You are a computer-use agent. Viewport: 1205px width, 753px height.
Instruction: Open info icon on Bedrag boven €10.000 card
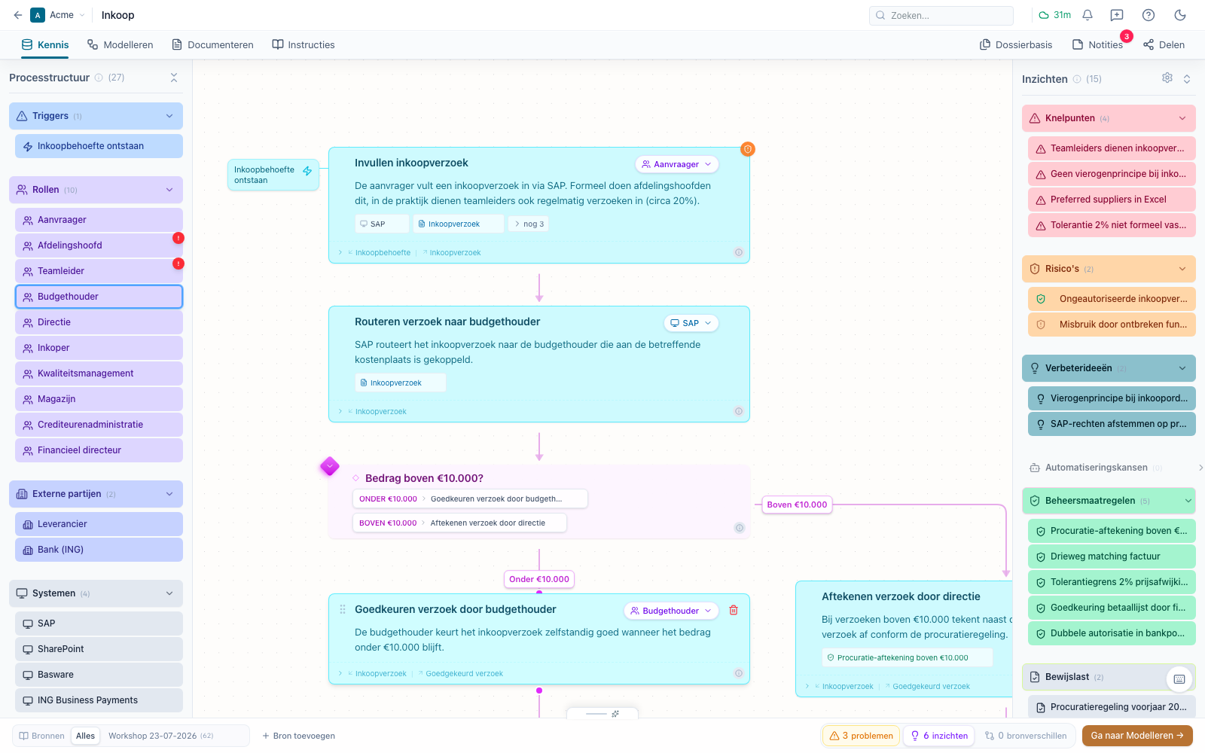[x=740, y=528]
